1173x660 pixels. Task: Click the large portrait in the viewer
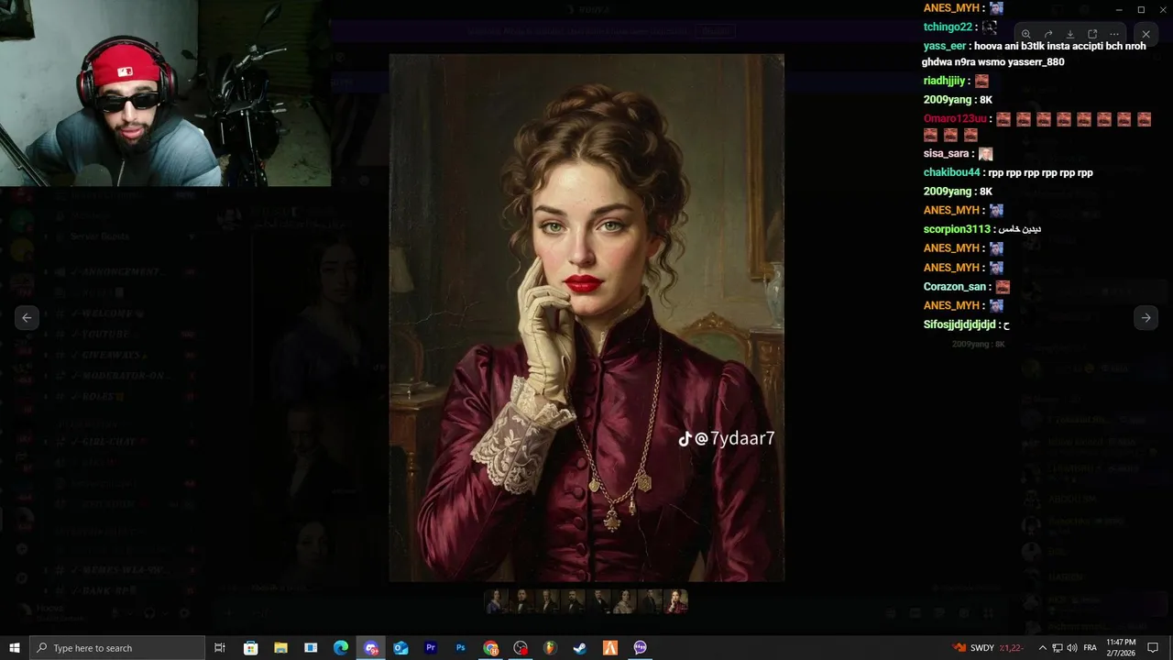pyautogui.click(x=586, y=317)
